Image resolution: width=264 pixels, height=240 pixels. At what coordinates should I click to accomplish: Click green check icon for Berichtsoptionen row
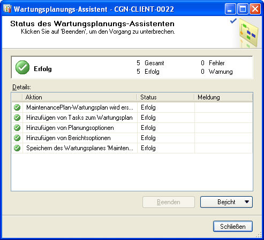click(17, 138)
